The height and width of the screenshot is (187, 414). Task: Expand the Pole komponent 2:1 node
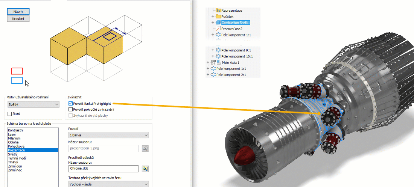(x=208, y=75)
